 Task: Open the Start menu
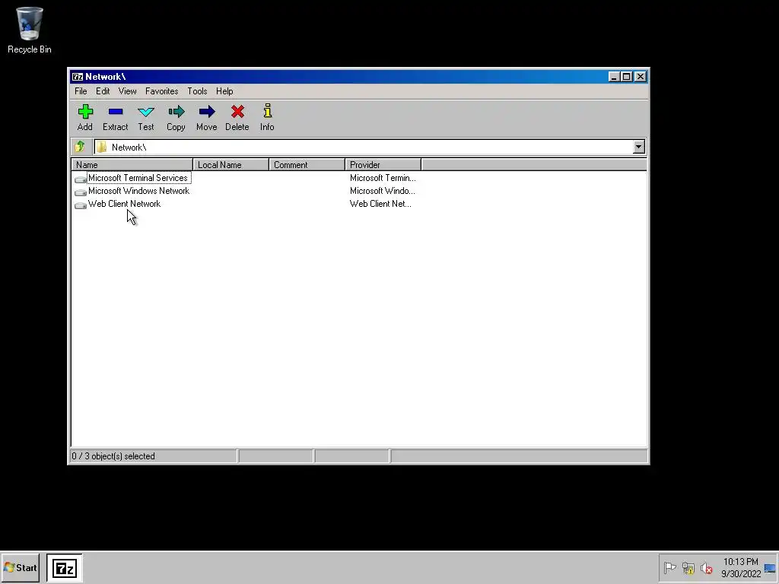point(21,567)
